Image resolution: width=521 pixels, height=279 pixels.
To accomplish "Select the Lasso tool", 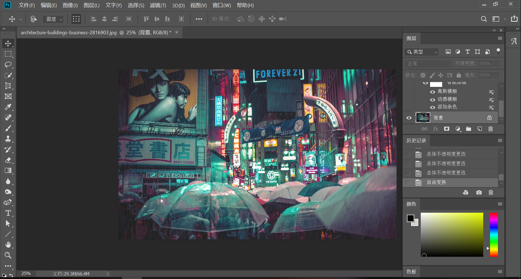I will [8, 65].
